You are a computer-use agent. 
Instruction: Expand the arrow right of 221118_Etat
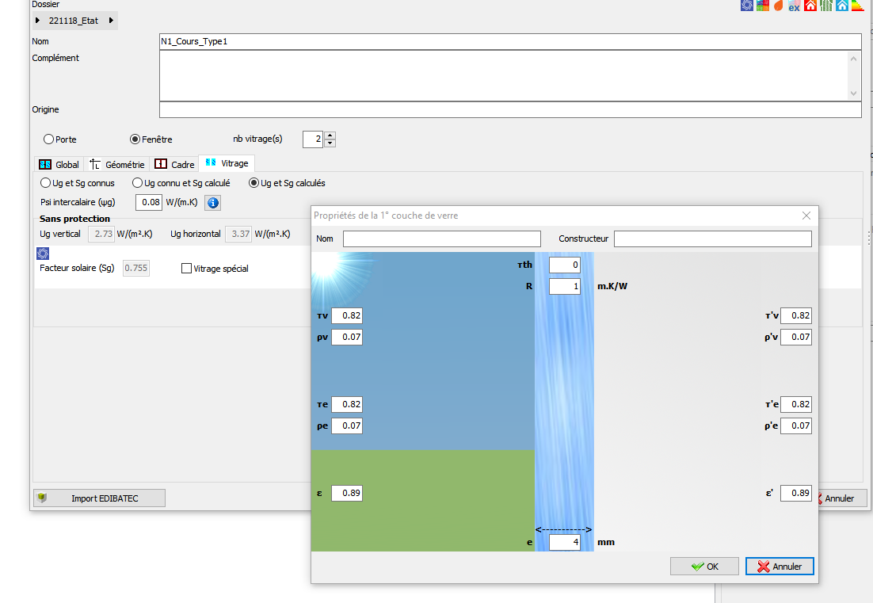[x=111, y=21]
